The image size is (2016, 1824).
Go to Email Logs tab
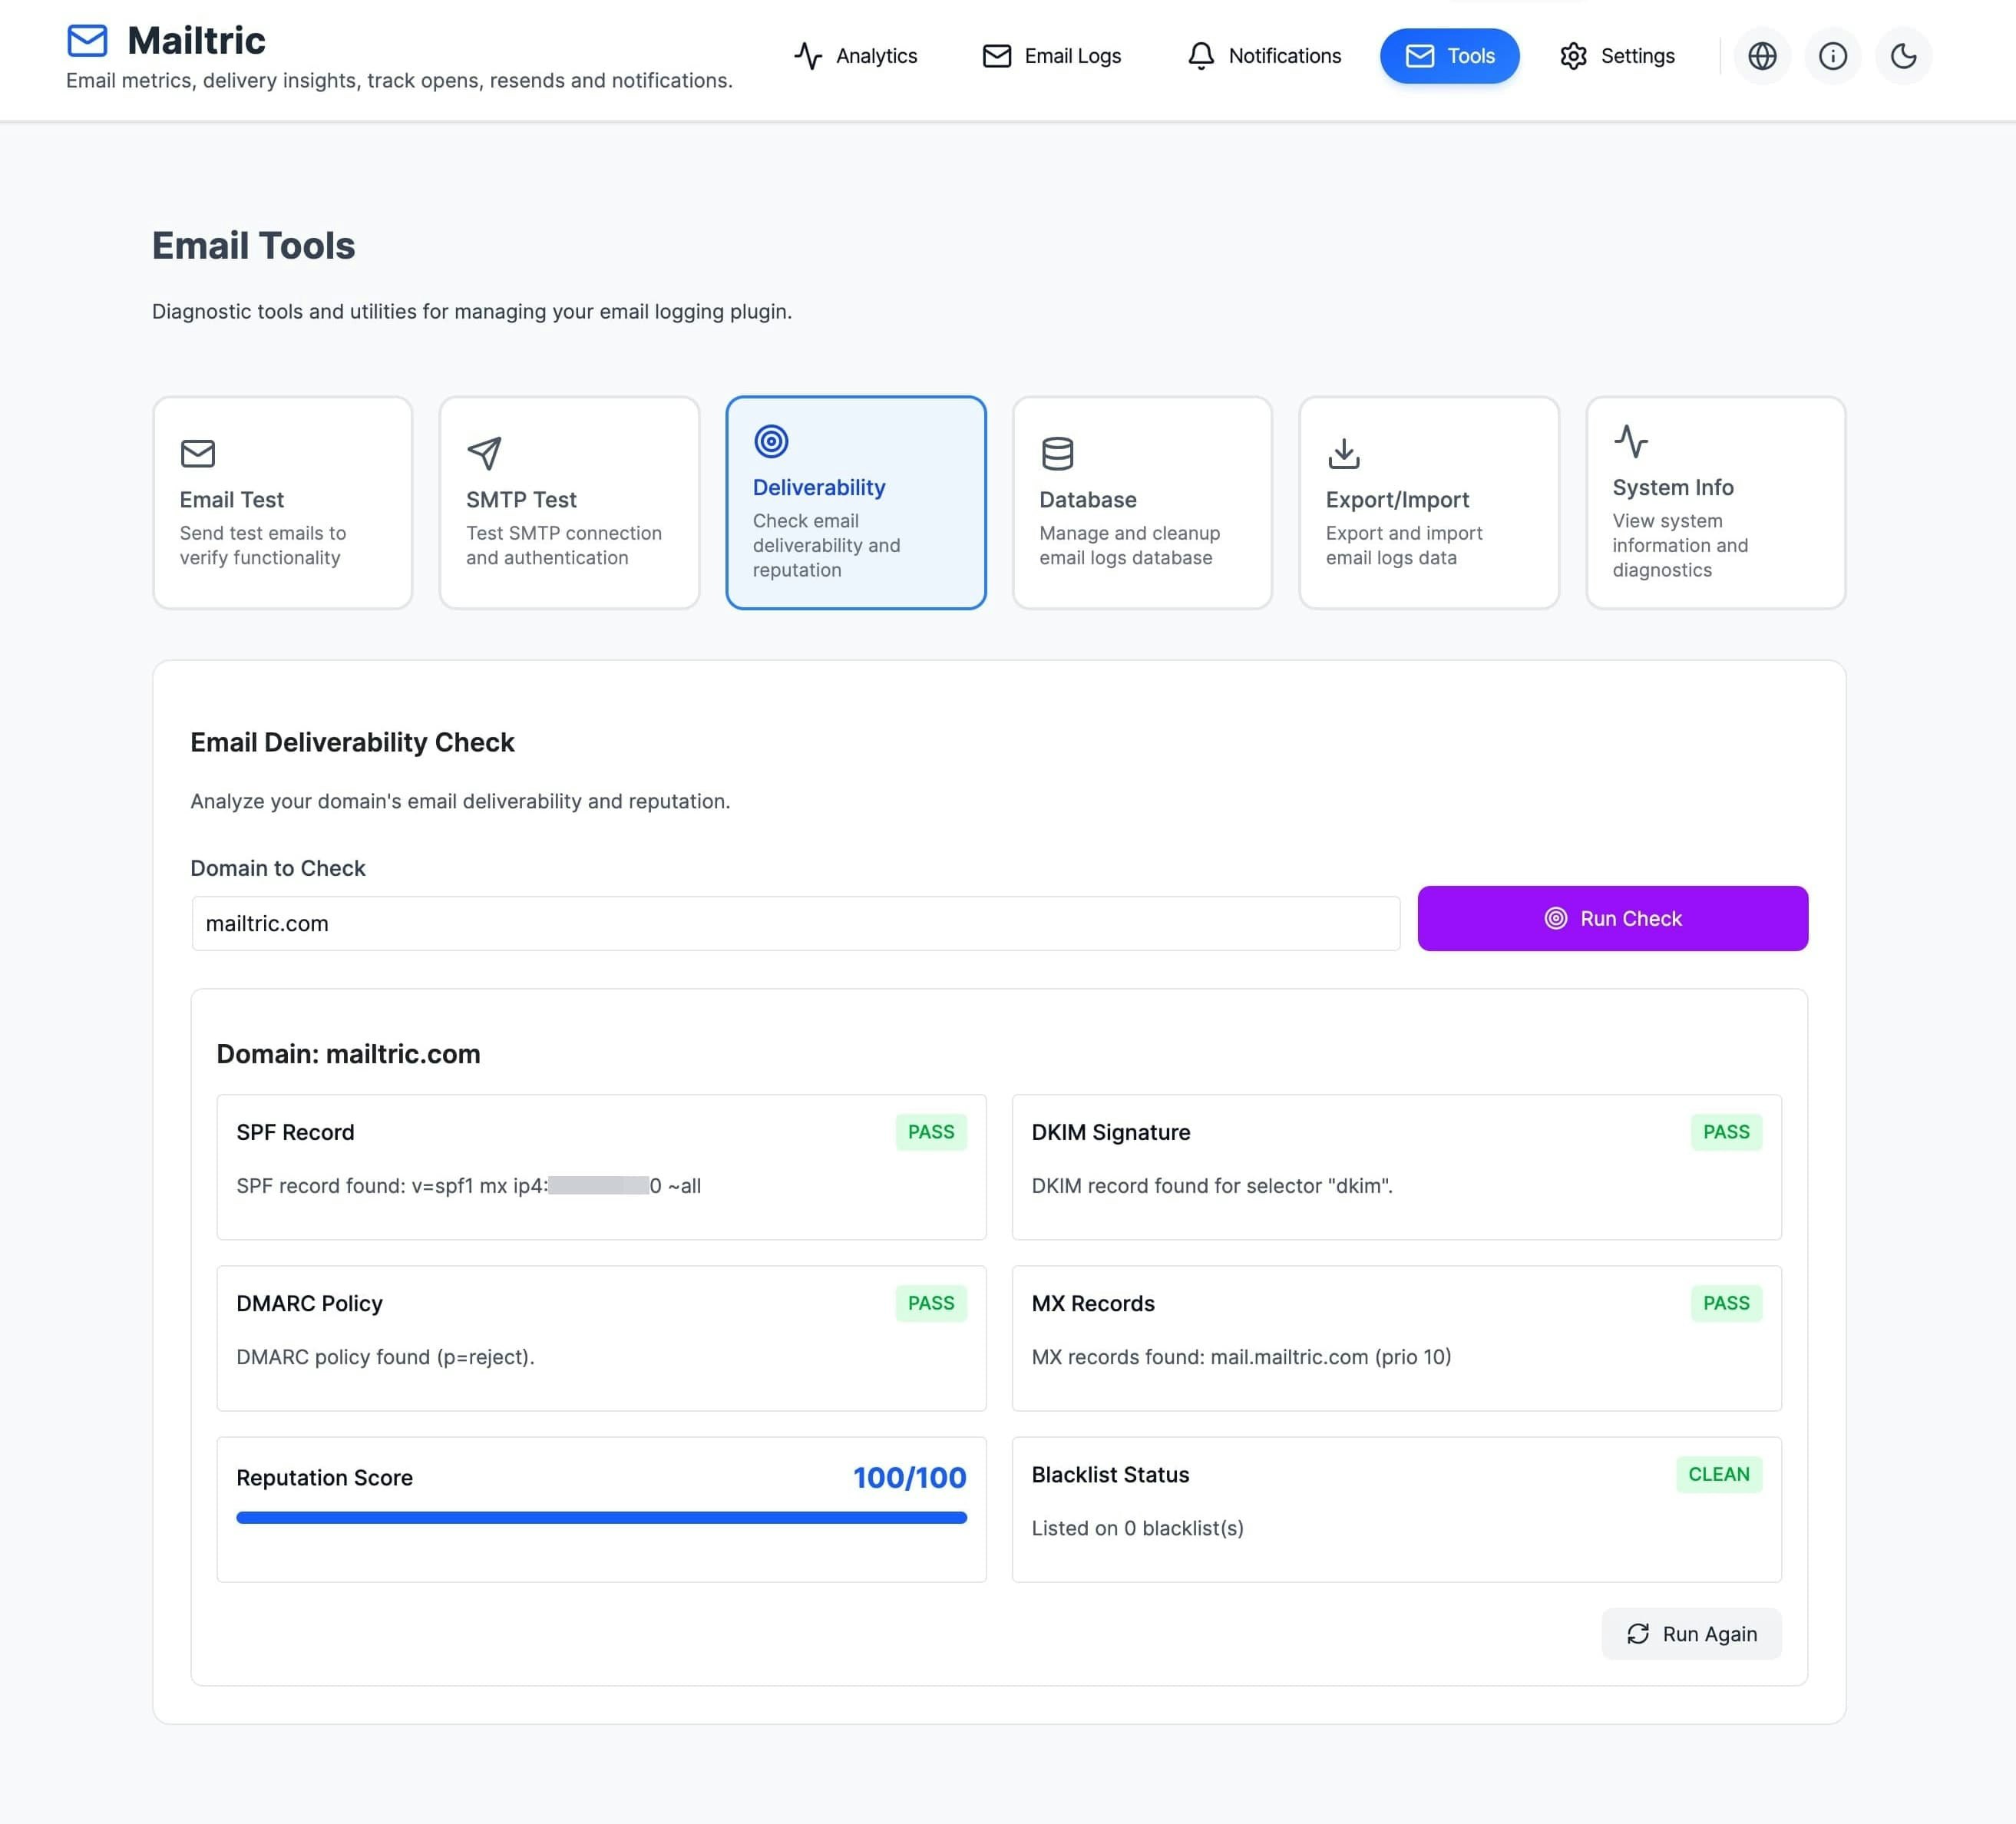click(x=1052, y=56)
